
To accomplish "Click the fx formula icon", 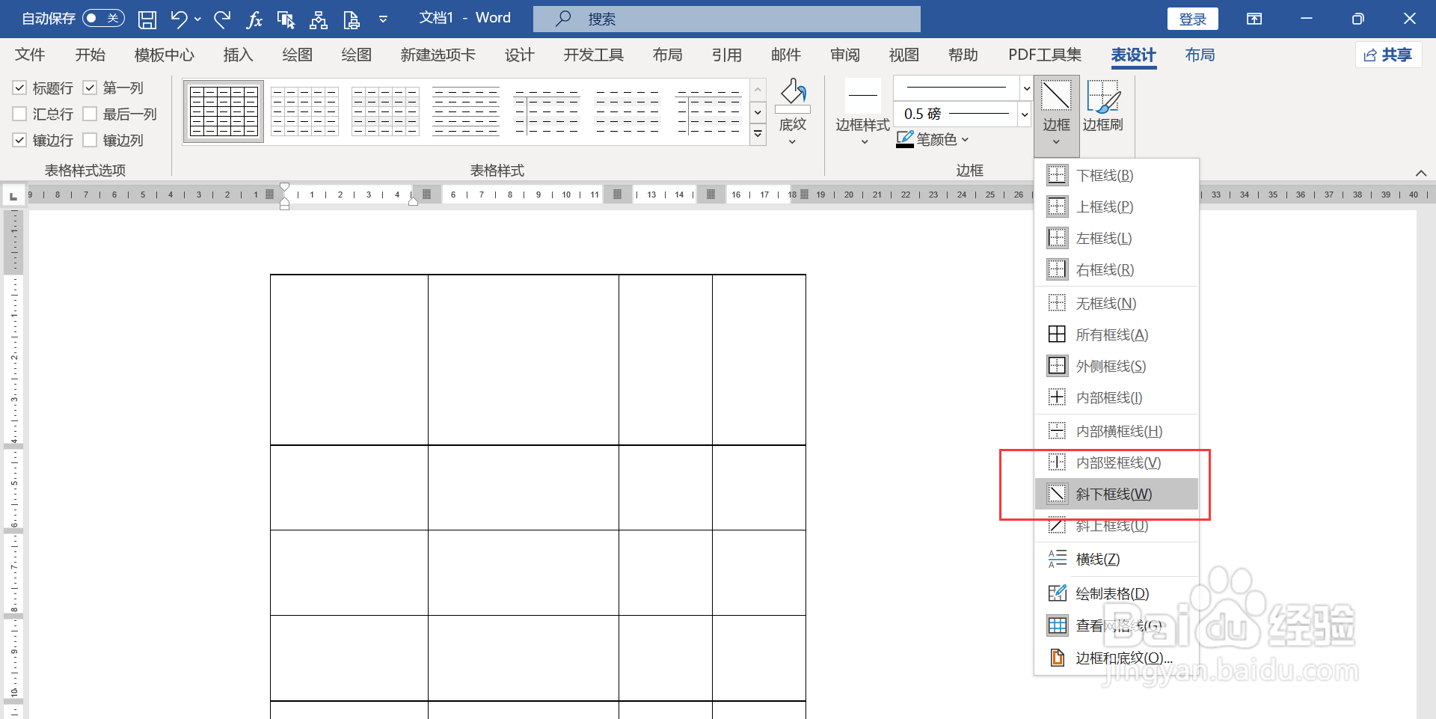I will tap(254, 19).
